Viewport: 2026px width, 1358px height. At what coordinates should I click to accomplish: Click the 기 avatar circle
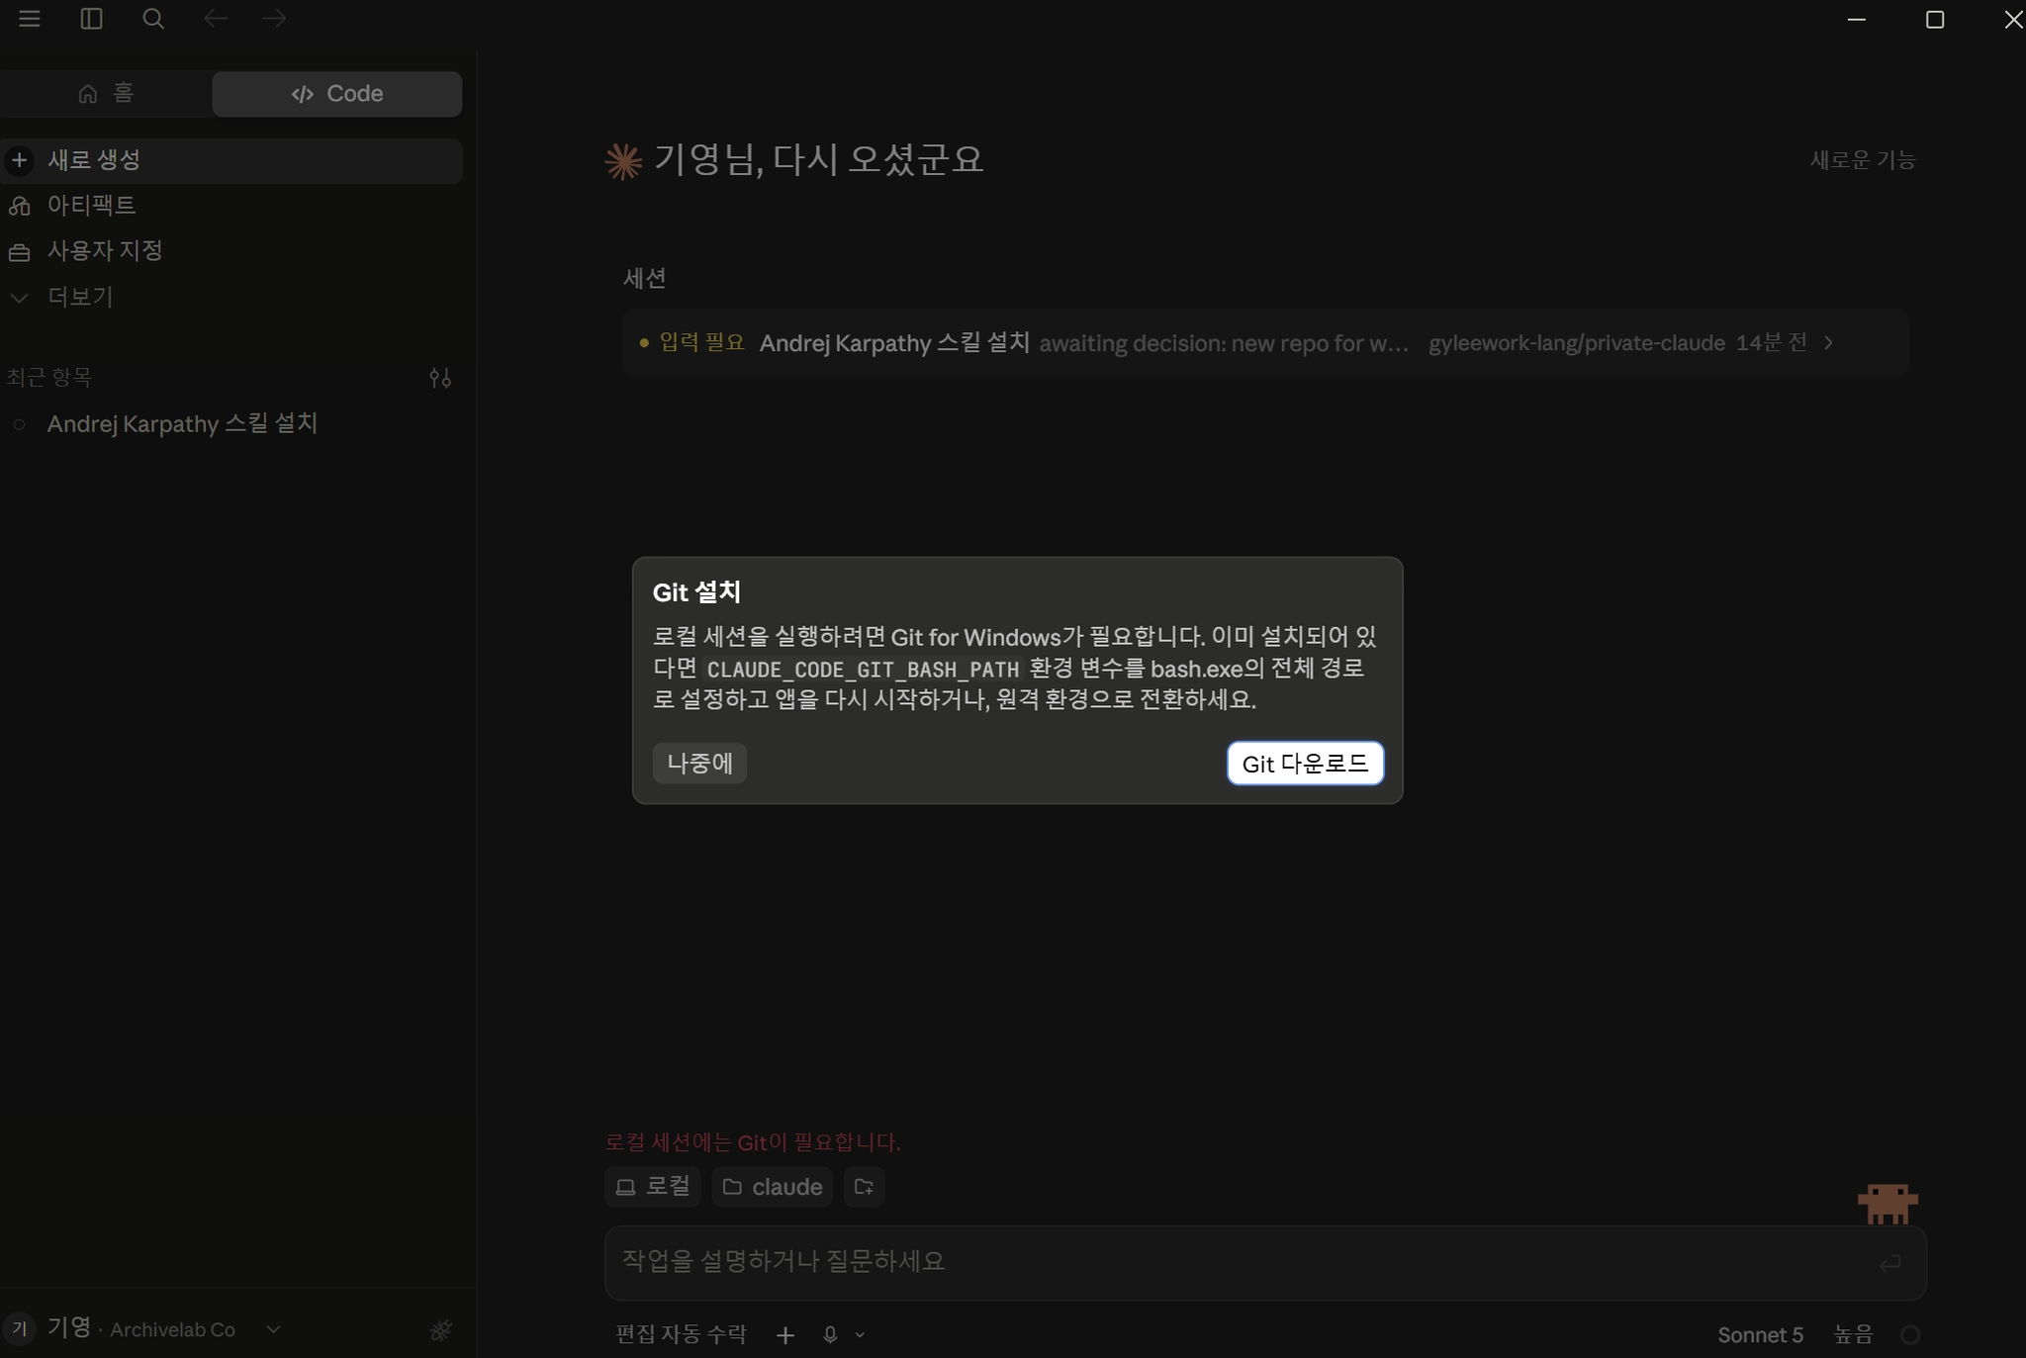coord(20,1328)
